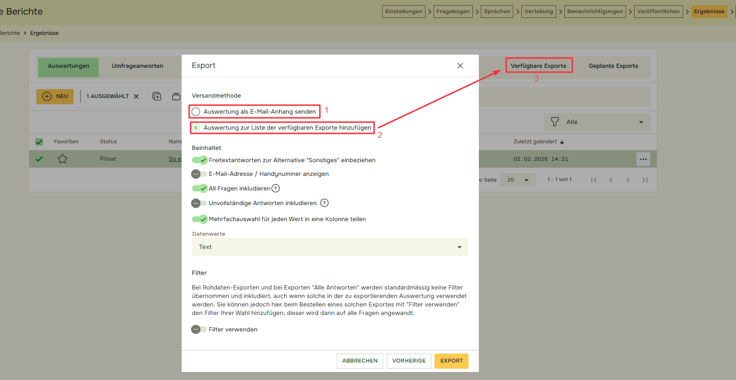Clear selection with X next to 1 Ausgewählt
This screenshot has height=380, width=736.
[136, 96]
